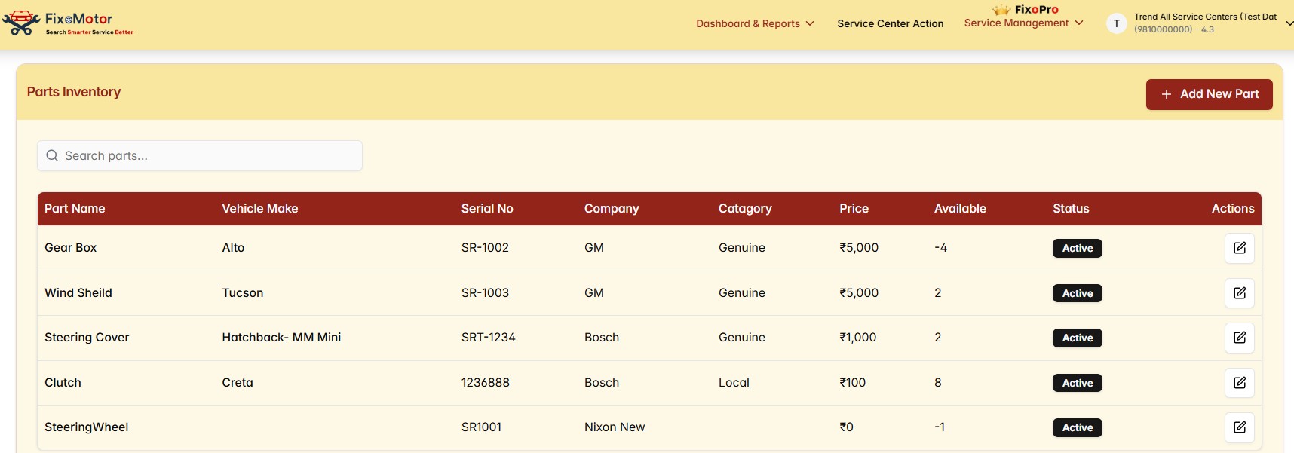Click the Catagory column header

pyautogui.click(x=745, y=209)
